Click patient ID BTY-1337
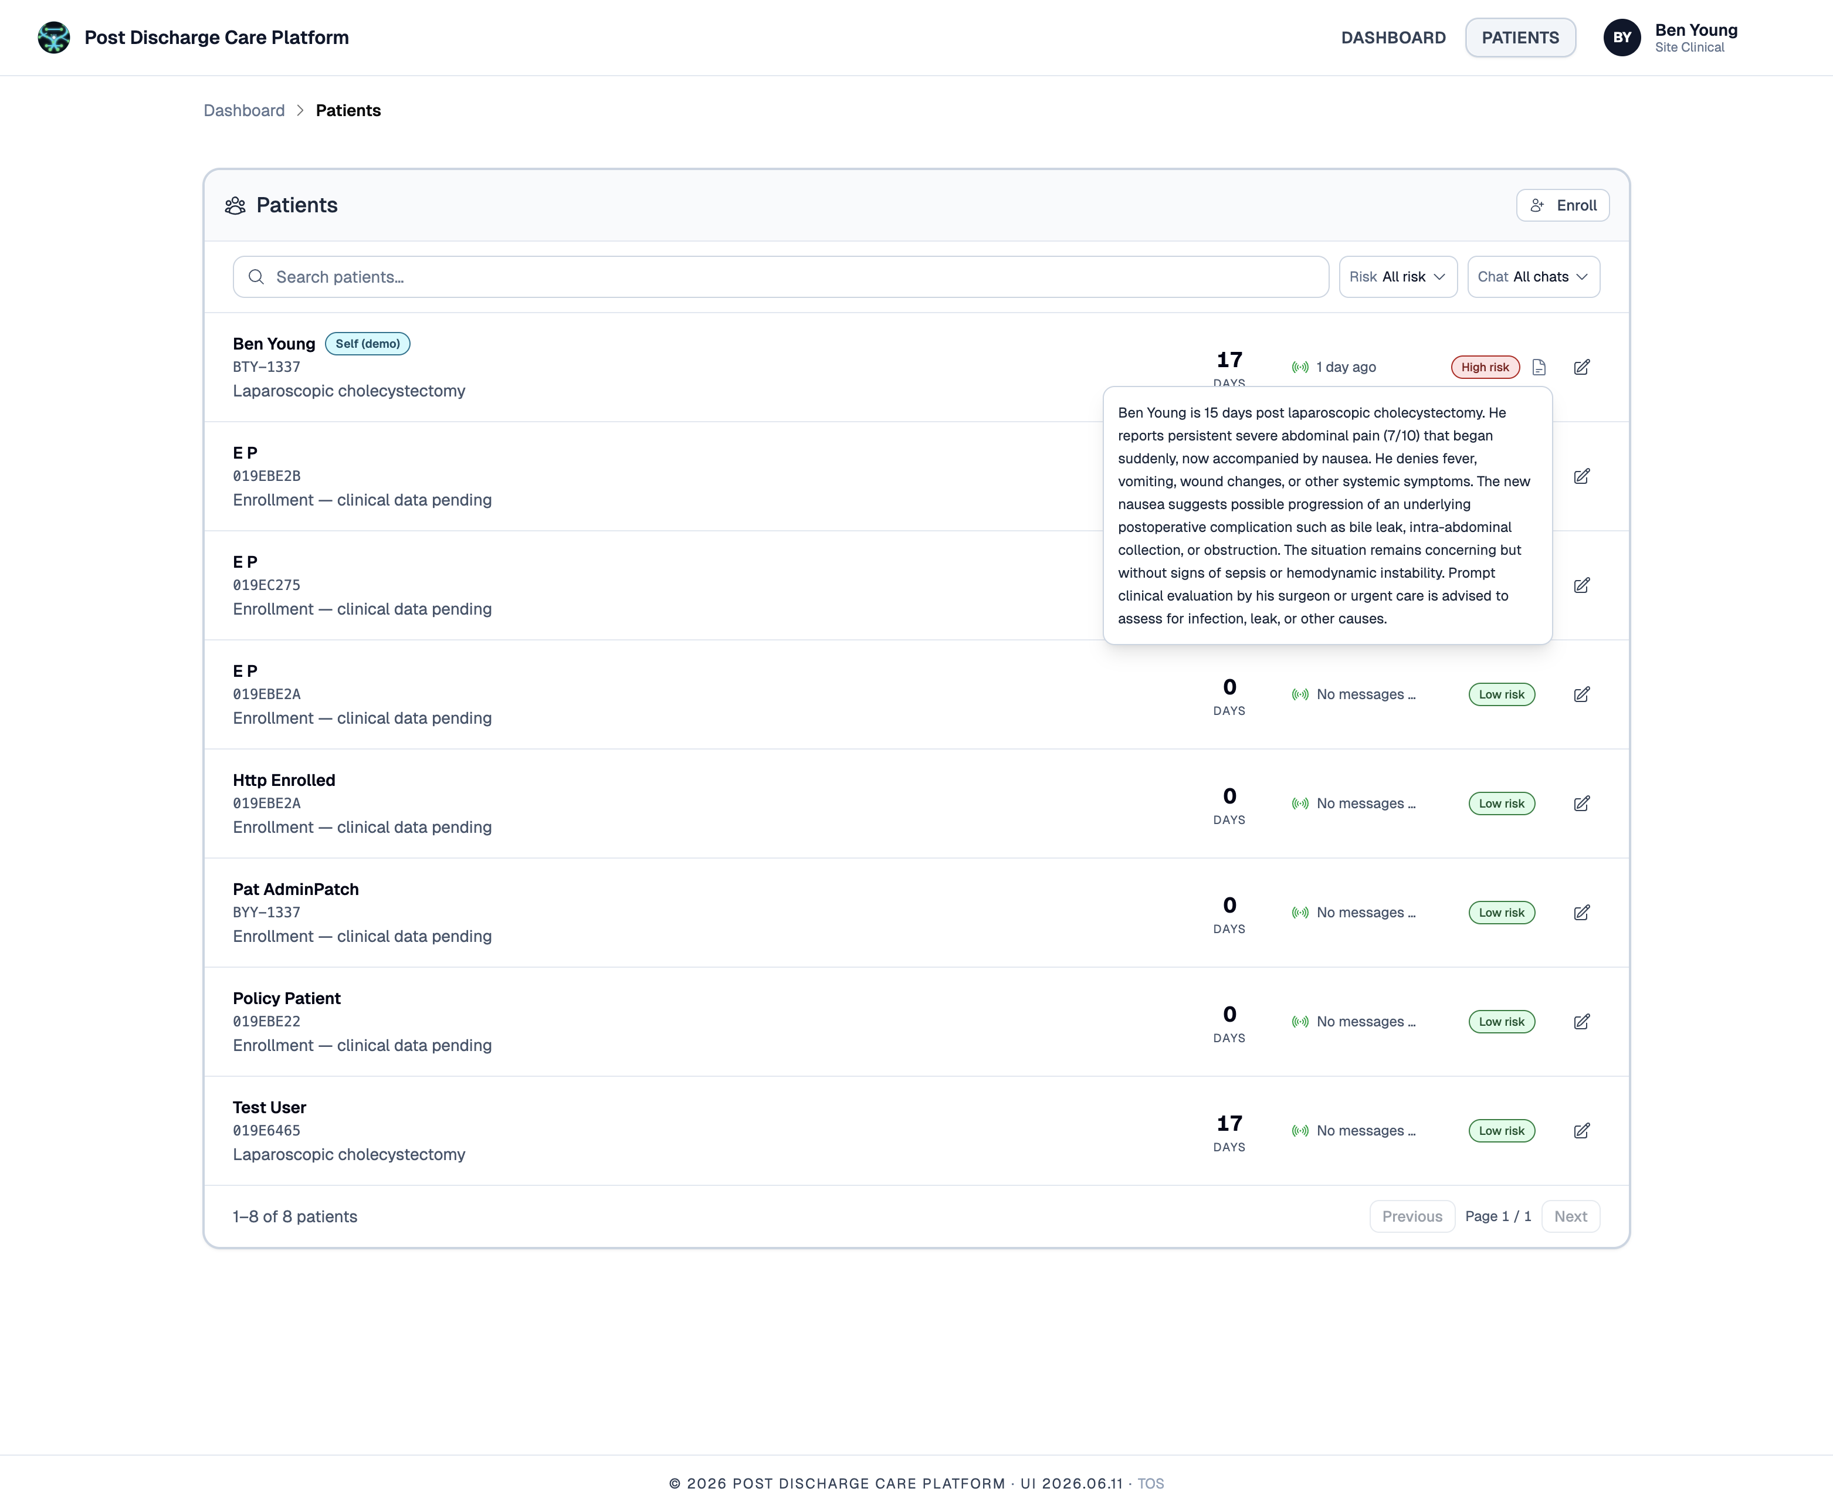The width and height of the screenshot is (1833, 1512). point(266,368)
